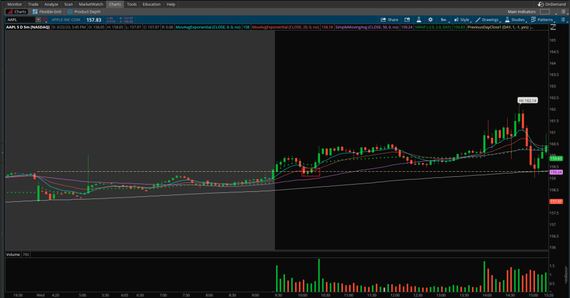Open the chart snapshot clock icon
Viewport: 570px width, 298px height.
pyautogui.click(x=407, y=19)
